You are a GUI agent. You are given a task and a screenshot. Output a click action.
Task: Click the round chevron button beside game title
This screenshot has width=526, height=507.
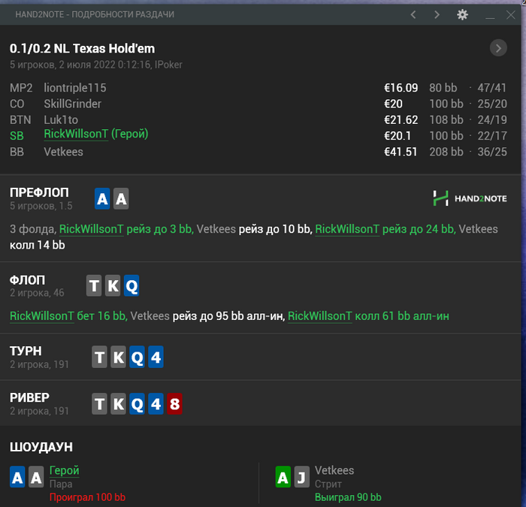(498, 48)
